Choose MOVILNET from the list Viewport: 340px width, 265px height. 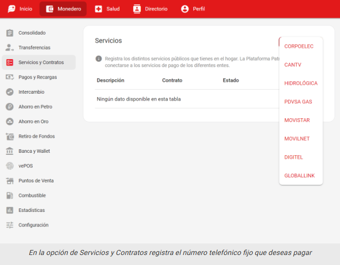pos(301,139)
